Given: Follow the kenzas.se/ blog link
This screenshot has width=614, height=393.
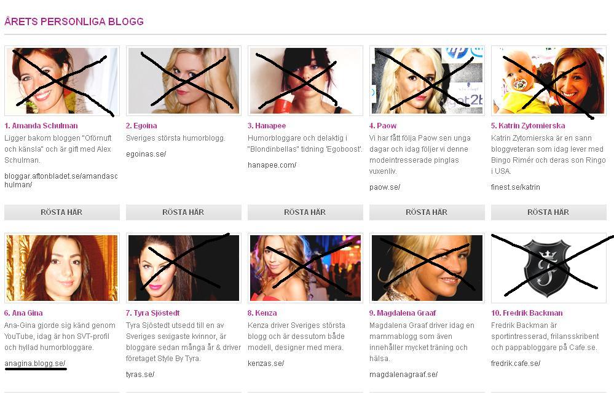Looking at the screenshot, I should click(x=266, y=364).
